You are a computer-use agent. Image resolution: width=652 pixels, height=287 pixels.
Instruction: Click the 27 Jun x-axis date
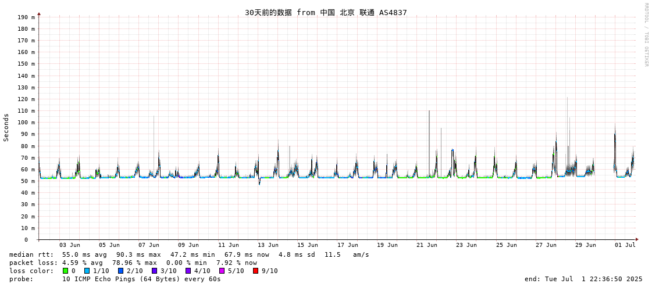click(546, 245)
